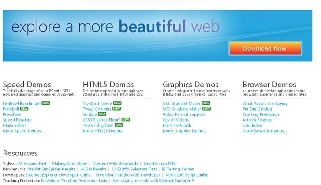321x185 pixels.
Task: Click the Browser Demos heading
Action: click(x=269, y=85)
